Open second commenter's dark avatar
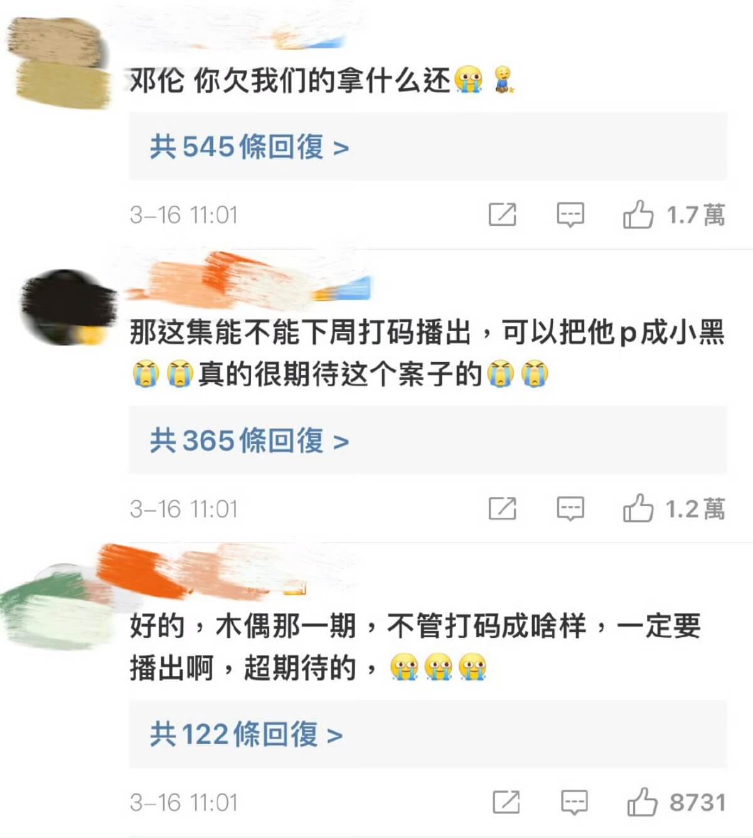The height and width of the screenshot is (838, 753). [68, 307]
